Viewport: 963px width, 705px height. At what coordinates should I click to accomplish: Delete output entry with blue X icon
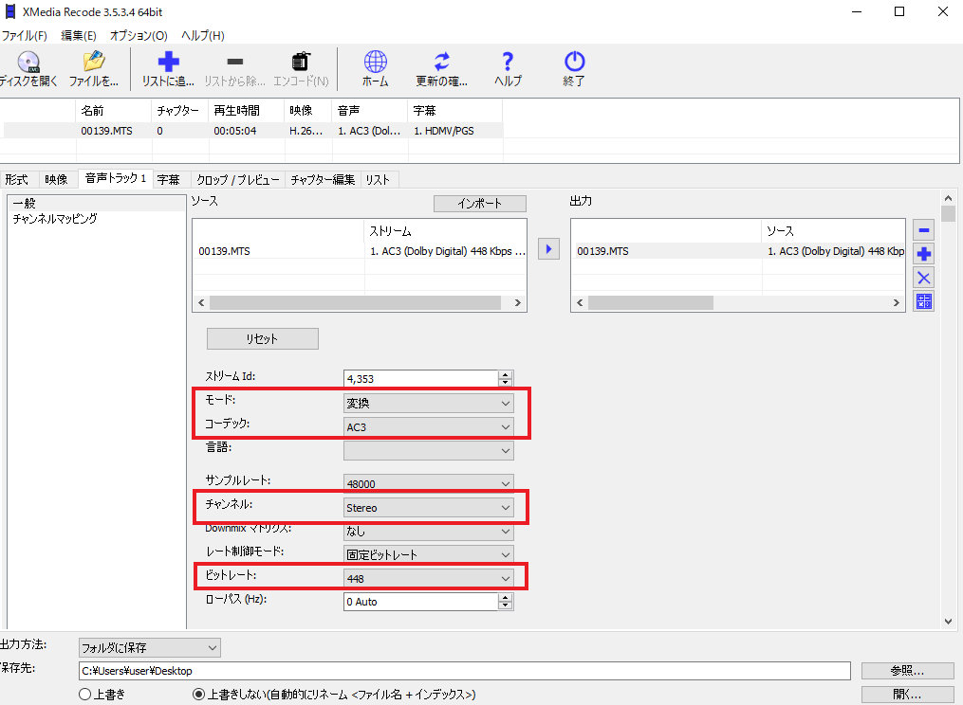click(x=924, y=278)
